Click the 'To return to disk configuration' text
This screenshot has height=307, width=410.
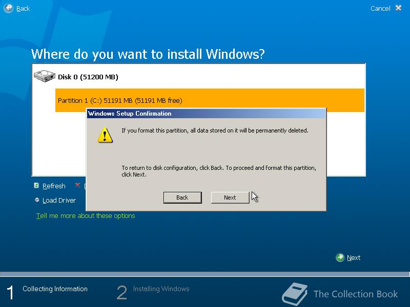point(219,171)
